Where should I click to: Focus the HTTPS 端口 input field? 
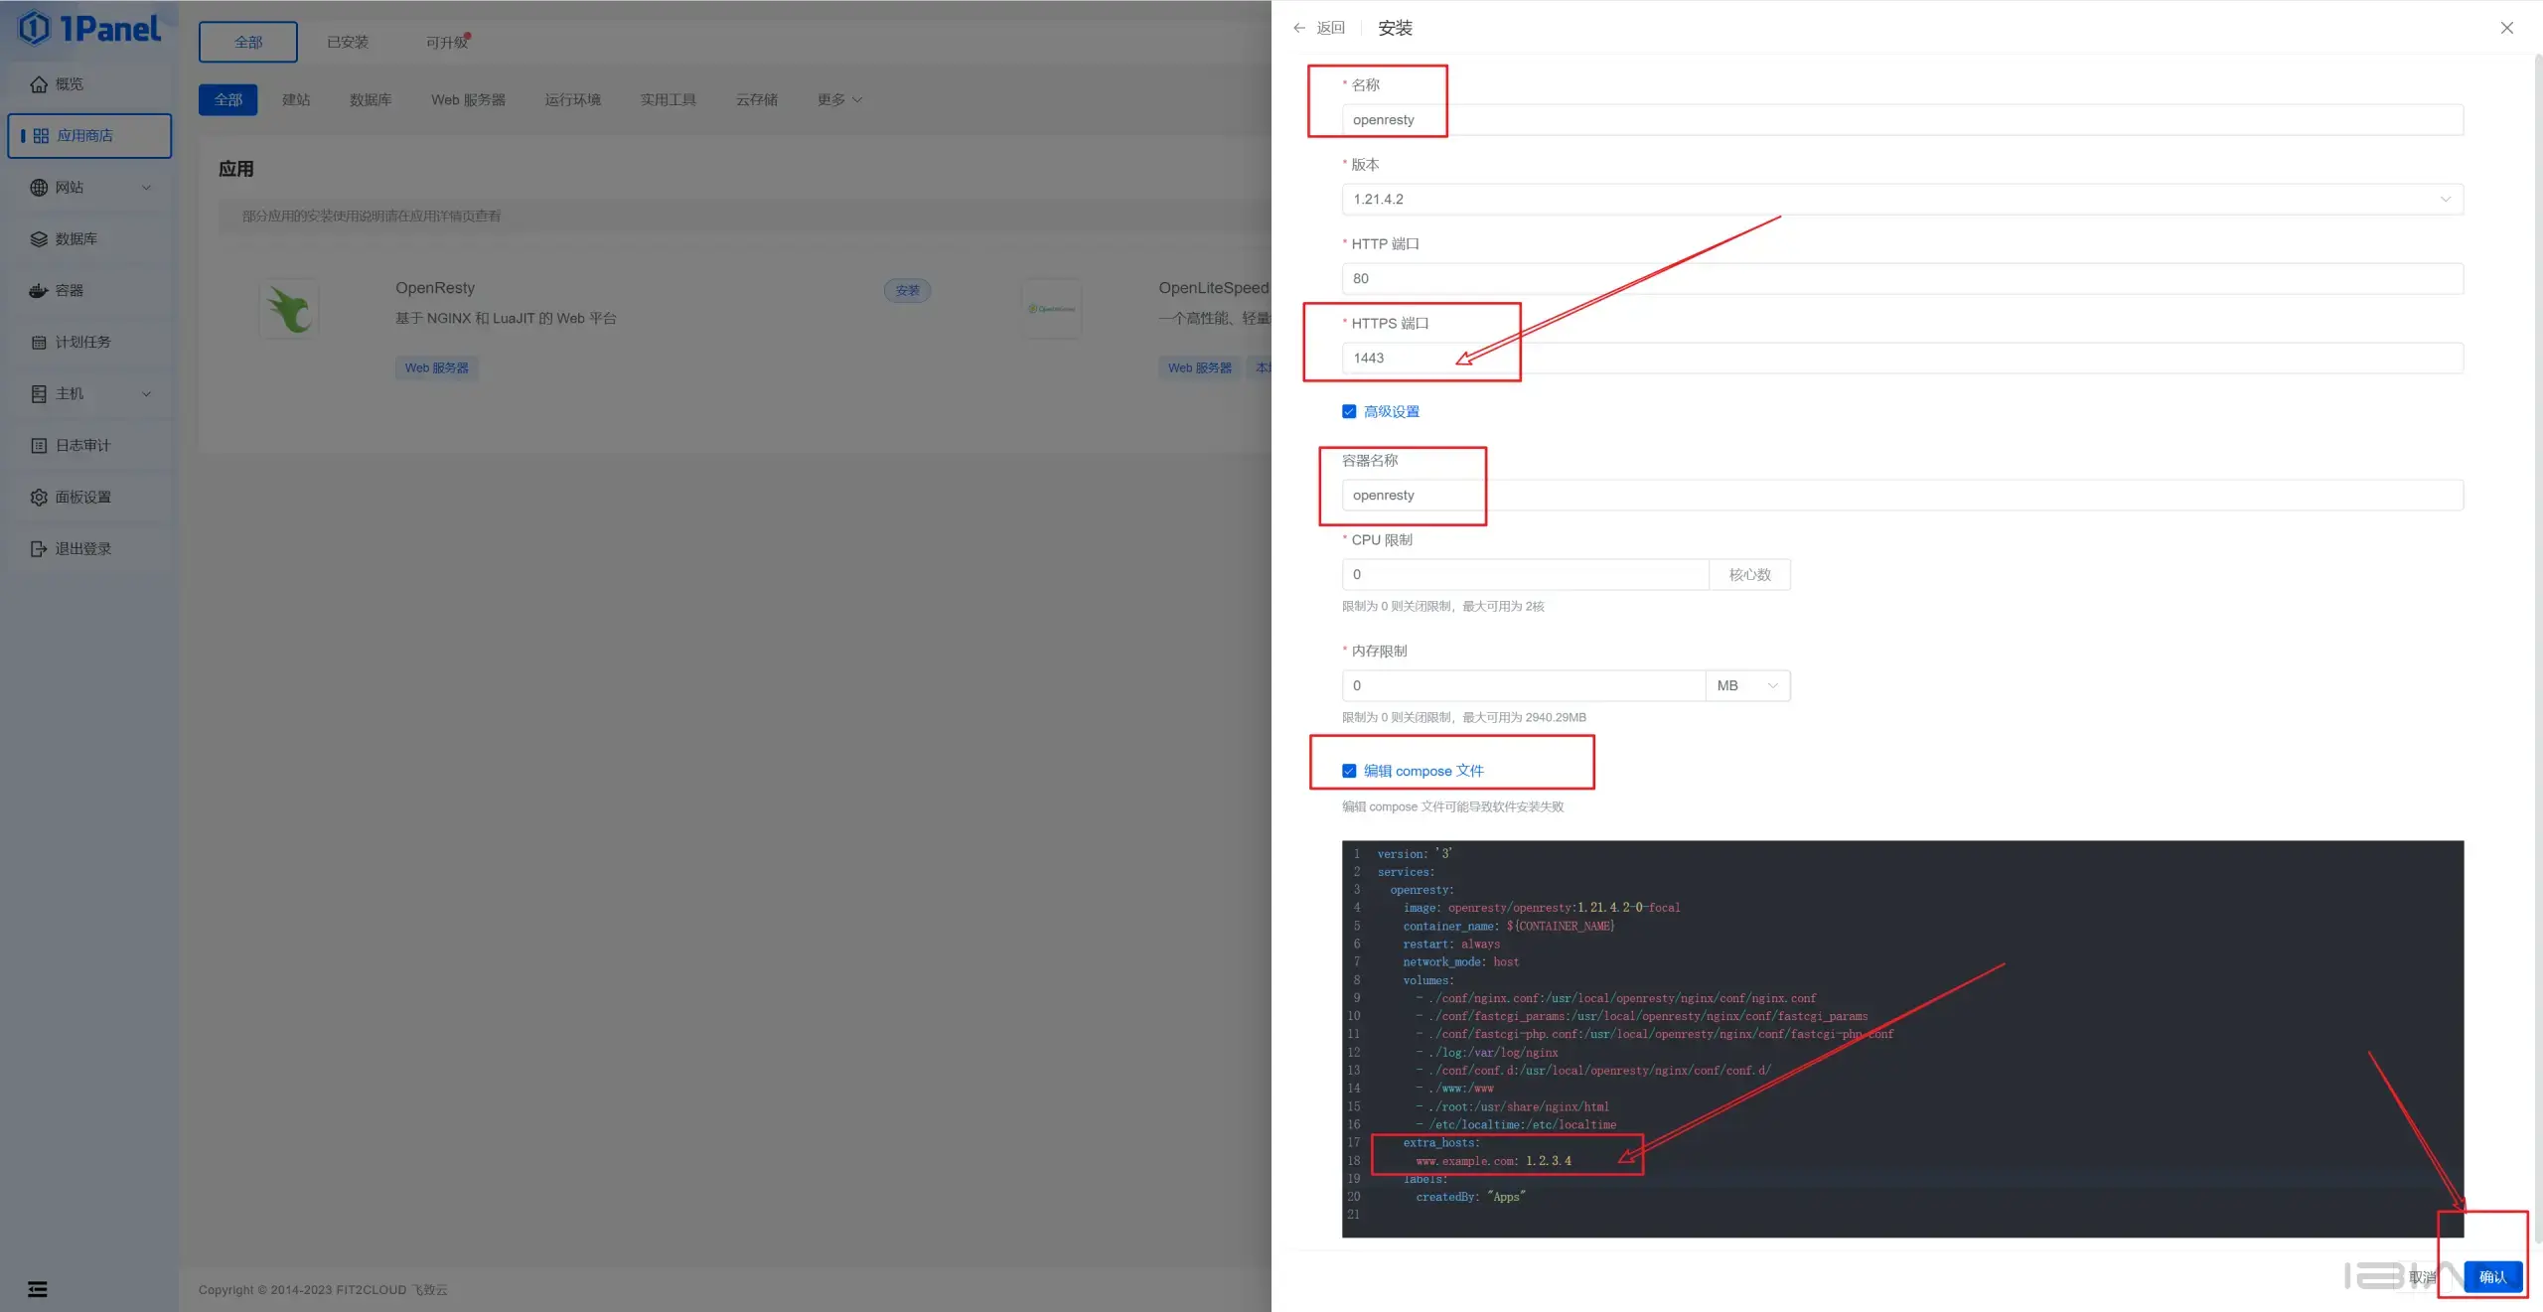[x=1902, y=359]
